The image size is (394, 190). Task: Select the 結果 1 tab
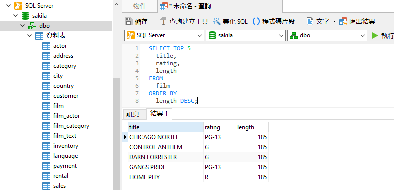click(x=159, y=114)
